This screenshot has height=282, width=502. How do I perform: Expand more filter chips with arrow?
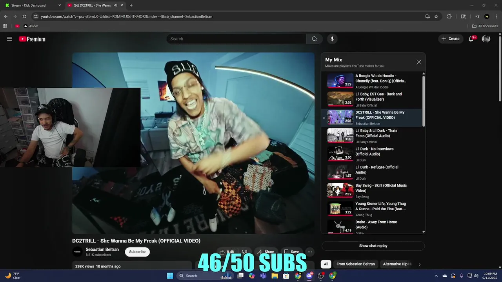point(419,264)
